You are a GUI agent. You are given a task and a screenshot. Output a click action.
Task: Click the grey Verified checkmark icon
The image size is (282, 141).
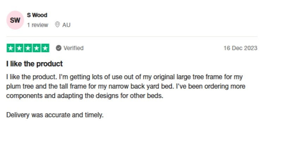pos(59,48)
